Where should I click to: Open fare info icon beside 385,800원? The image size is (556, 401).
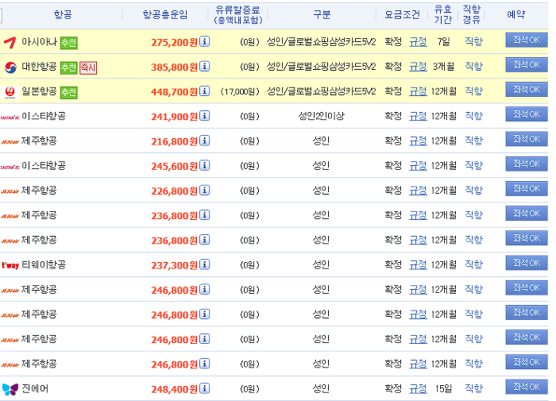click(x=205, y=66)
